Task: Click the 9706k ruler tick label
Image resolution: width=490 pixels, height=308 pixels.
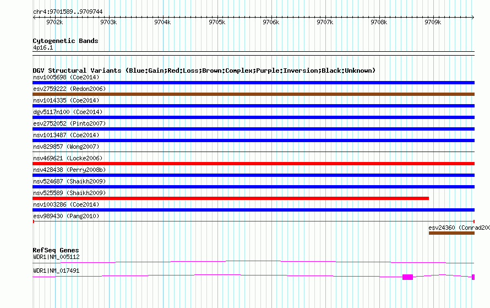Action: [271, 22]
